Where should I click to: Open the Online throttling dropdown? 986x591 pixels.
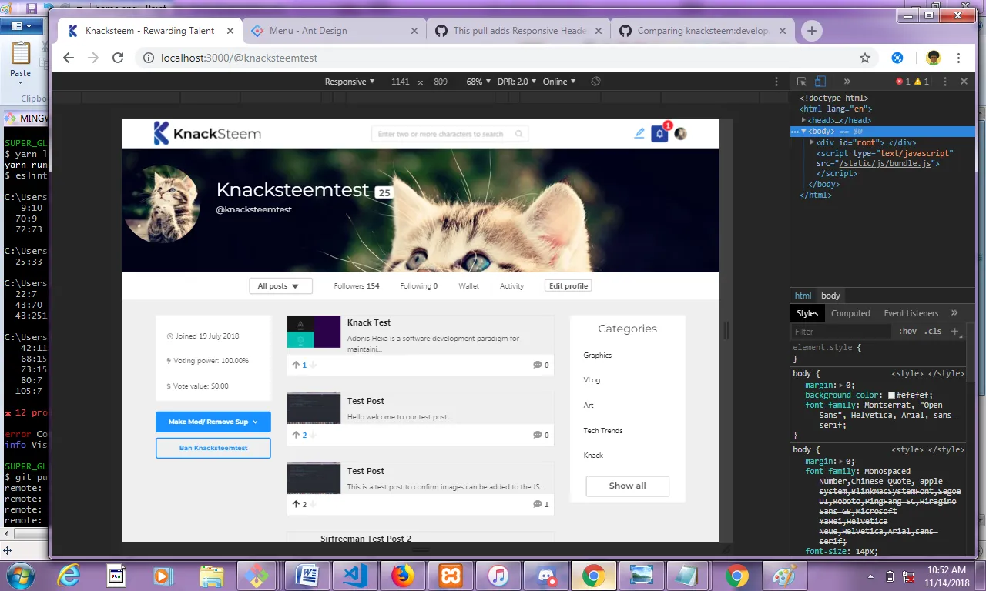[x=559, y=82]
